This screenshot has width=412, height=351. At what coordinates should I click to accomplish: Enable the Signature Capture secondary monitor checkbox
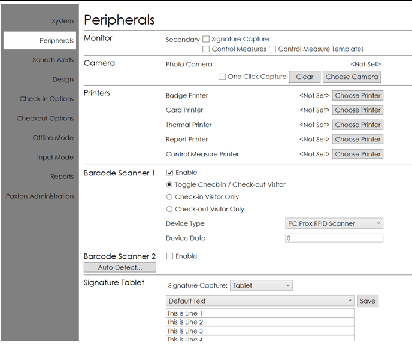pyautogui.click(x=206, y=39)
